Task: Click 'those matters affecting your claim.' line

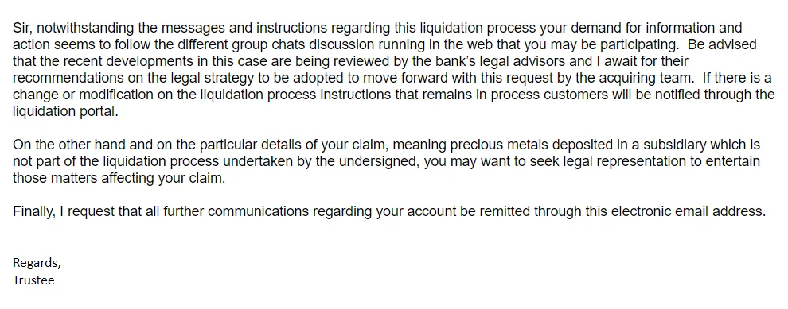Action: 119,179
